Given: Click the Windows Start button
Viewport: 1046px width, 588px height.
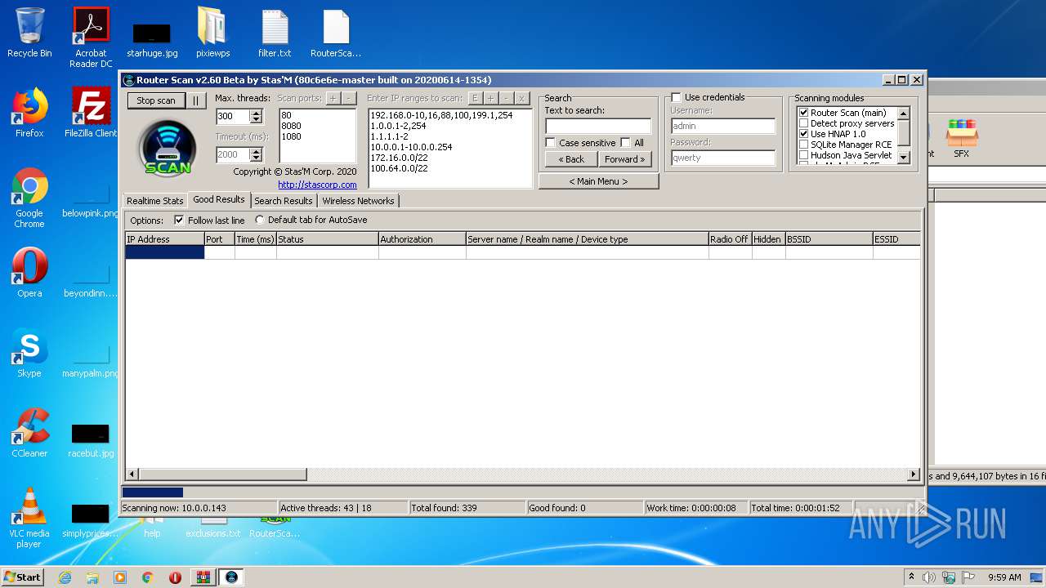Looking at the screenshot, I should [23, 577].
